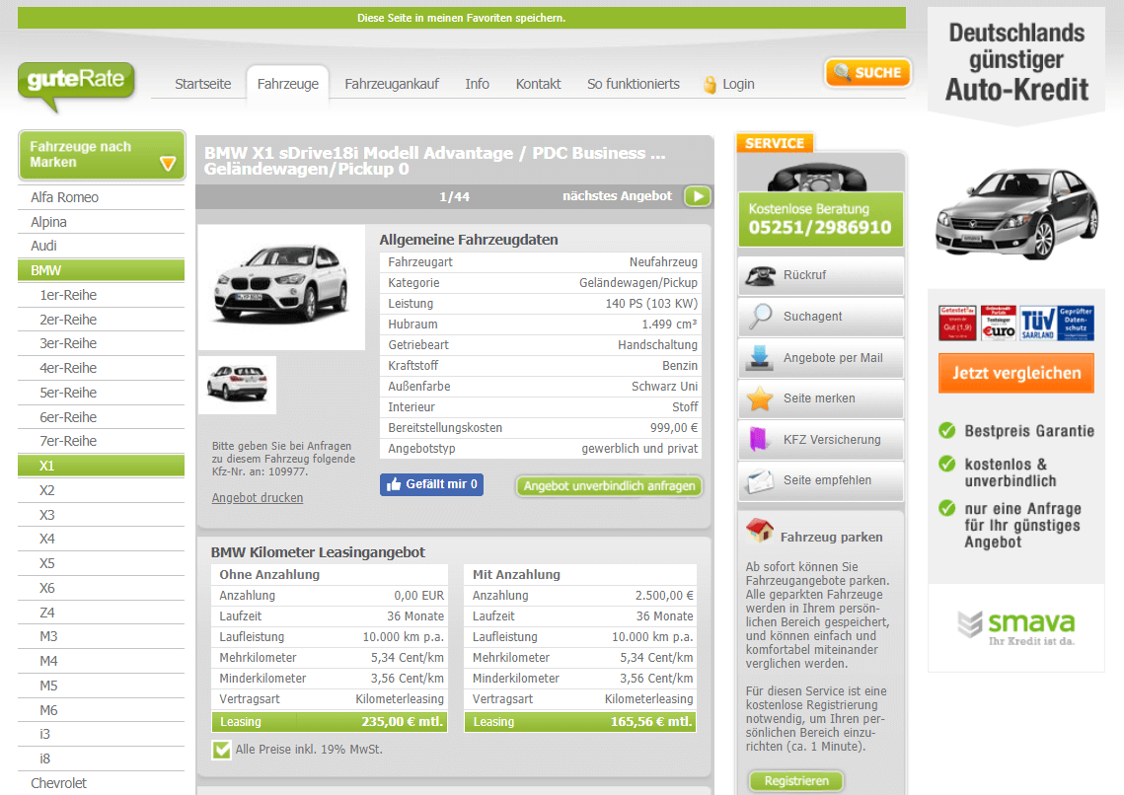Click the grey sedan car advertisement image

click(x=1015, y=212)
